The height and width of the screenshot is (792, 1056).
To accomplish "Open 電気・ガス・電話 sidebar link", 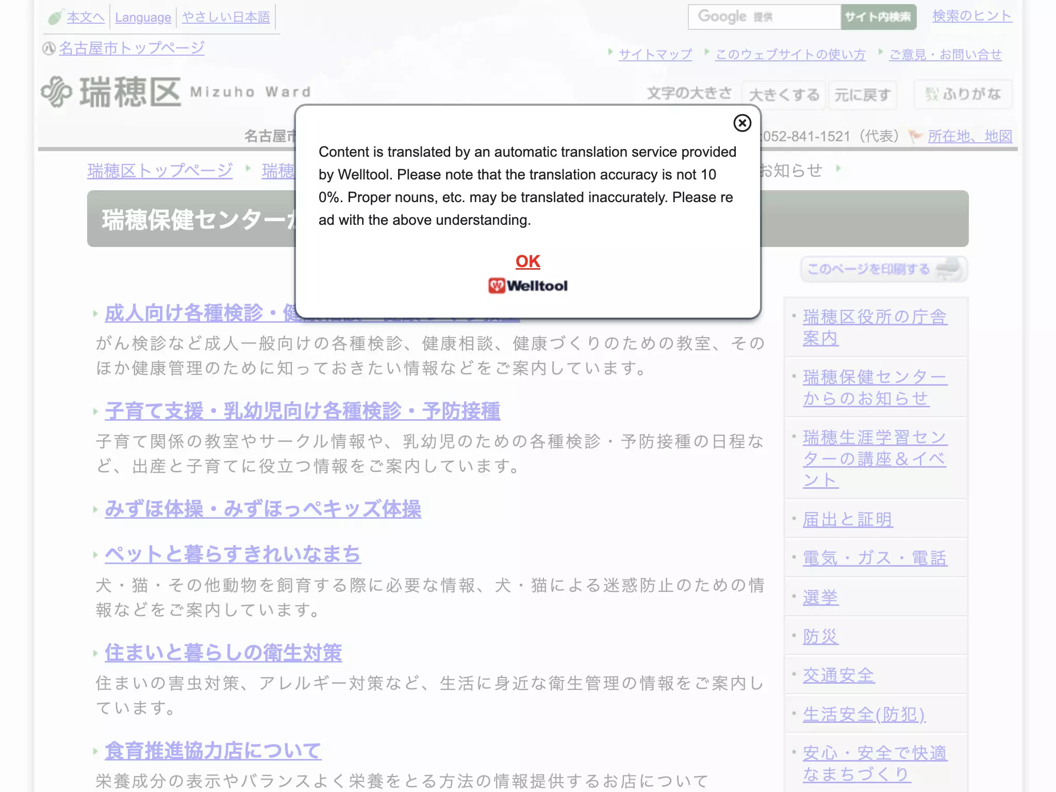I will (x=874, y=558).
